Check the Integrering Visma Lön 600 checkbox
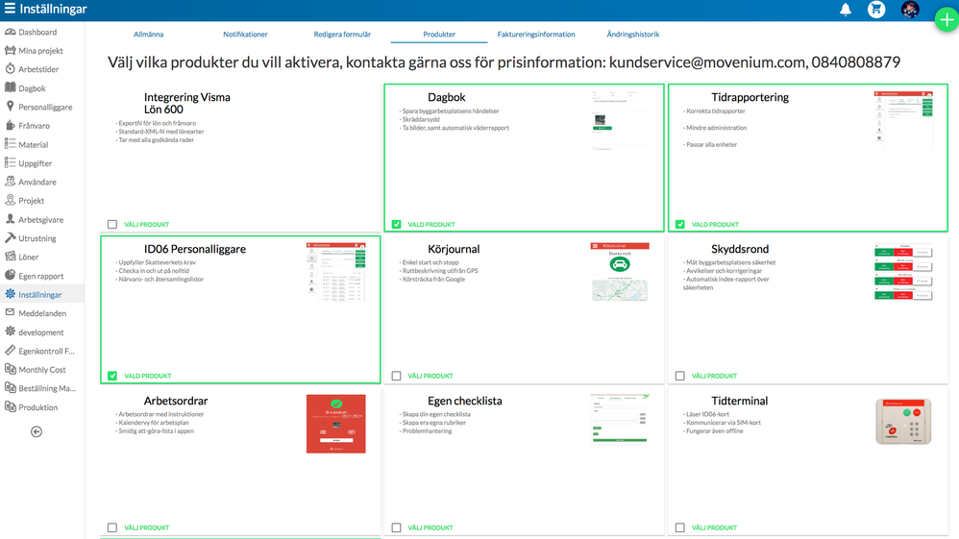This screenshot has width=959, height=539. 112,225
